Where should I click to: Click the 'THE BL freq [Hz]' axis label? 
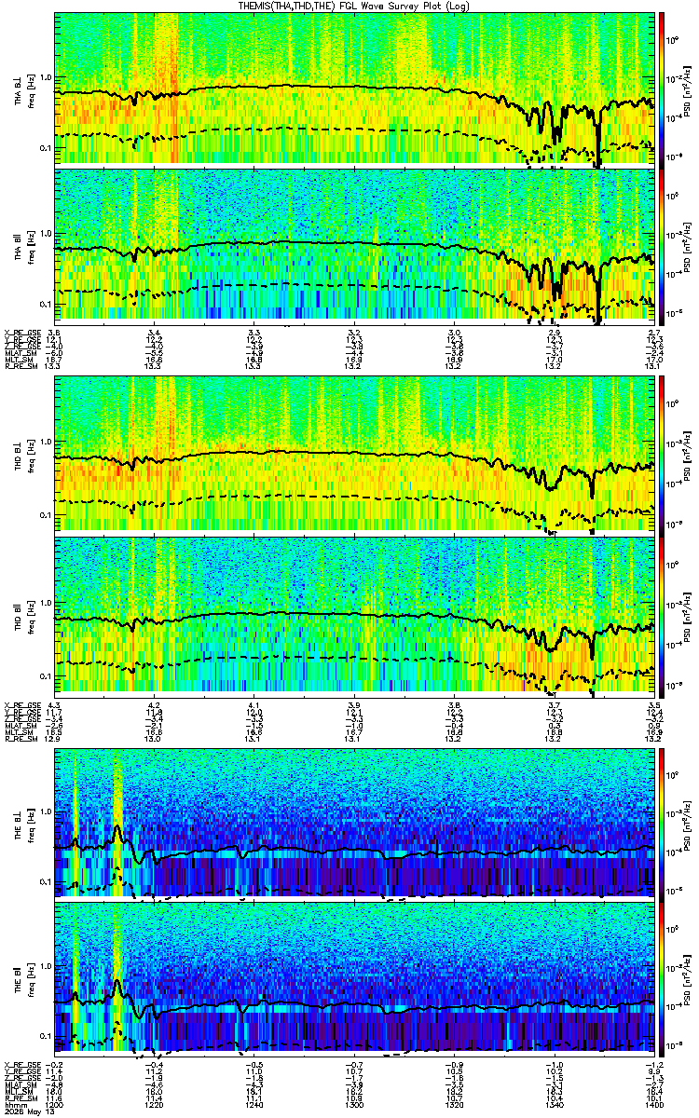tap(23, 821)
